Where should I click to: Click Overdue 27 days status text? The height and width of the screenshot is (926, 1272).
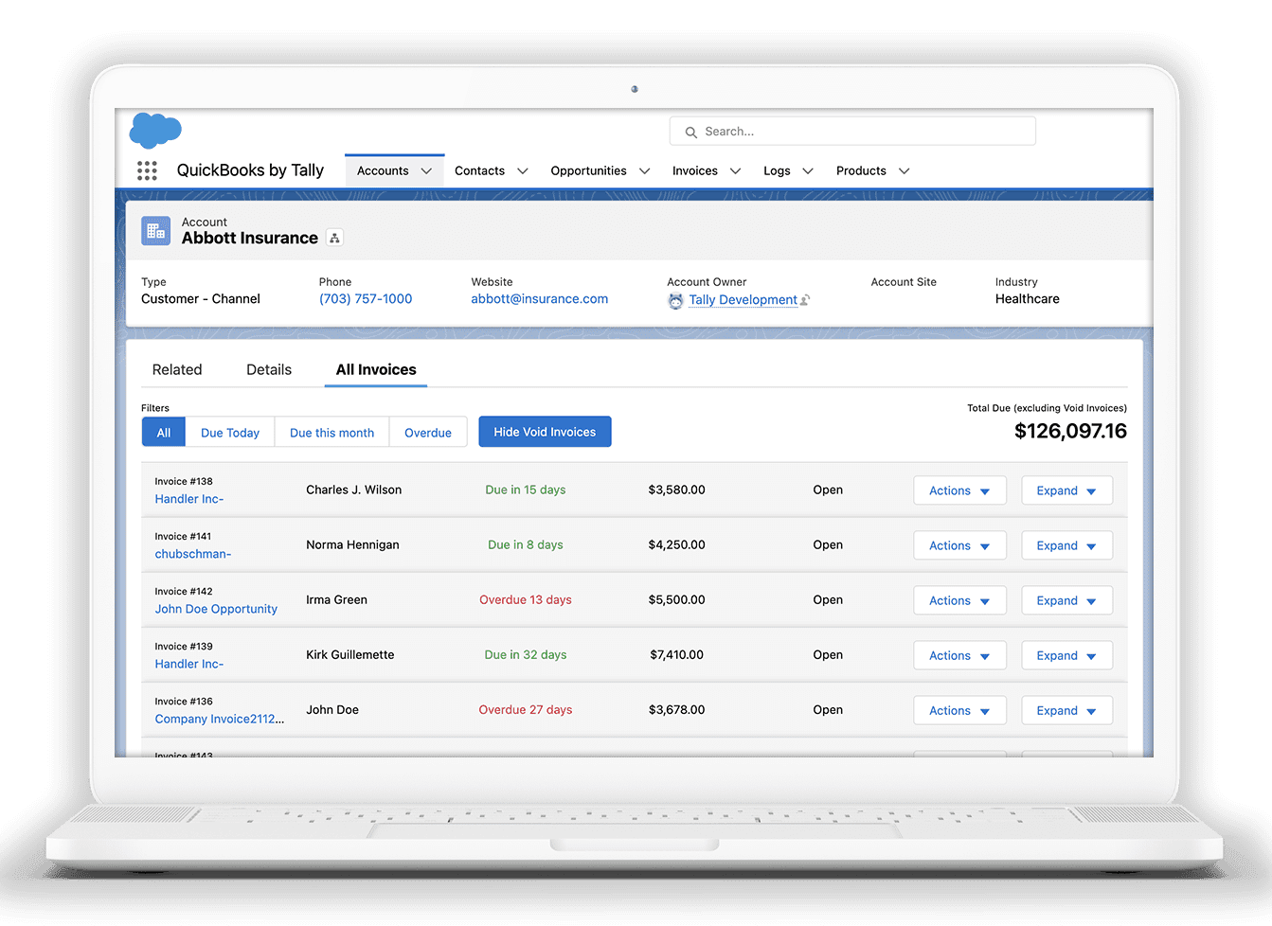[526, 710]
